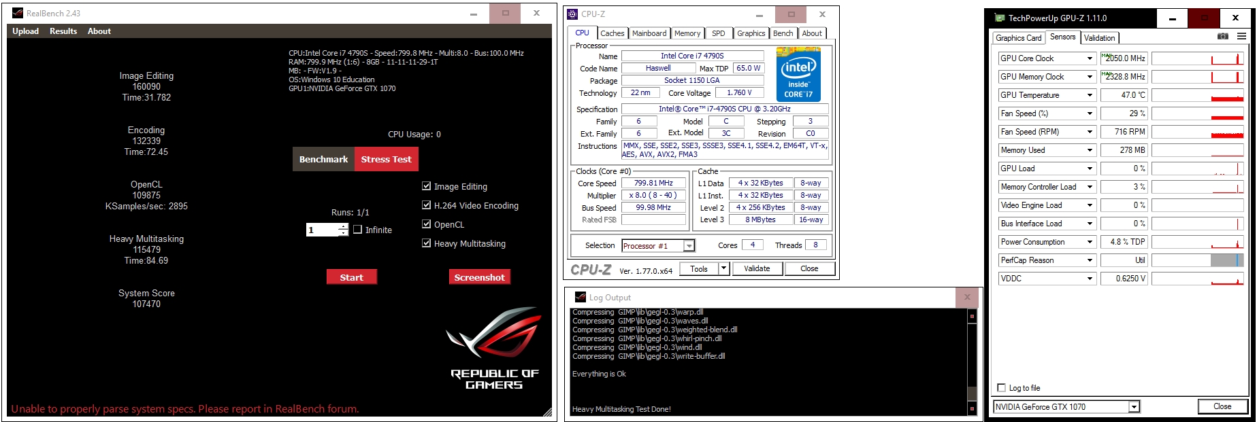Click the Log Output window ROG icon
The height and width of the screenshot is (422, 1257).
(x=581, y=297)
